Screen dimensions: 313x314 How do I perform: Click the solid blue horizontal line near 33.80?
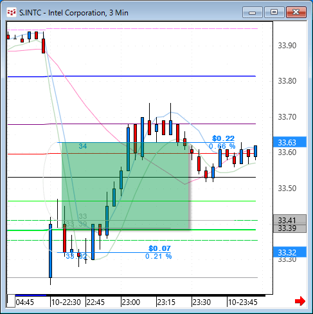(132, 76)
